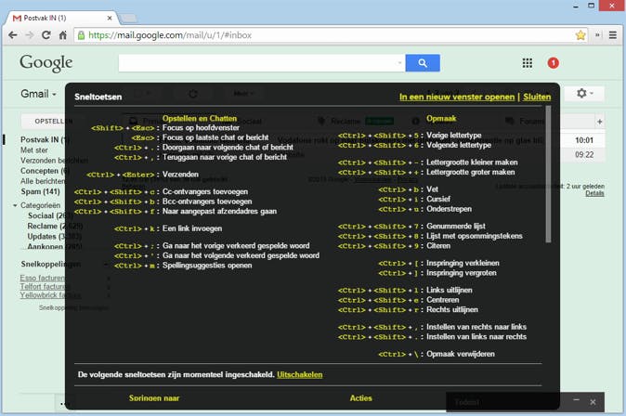Open search options dropdown arrow

(399, 63)
